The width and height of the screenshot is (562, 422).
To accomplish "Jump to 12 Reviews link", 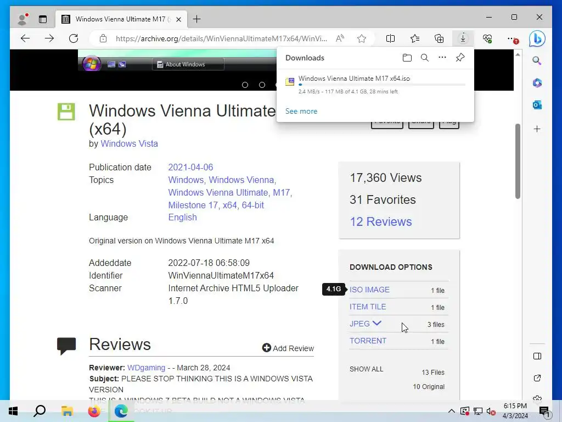I will 381,222.
